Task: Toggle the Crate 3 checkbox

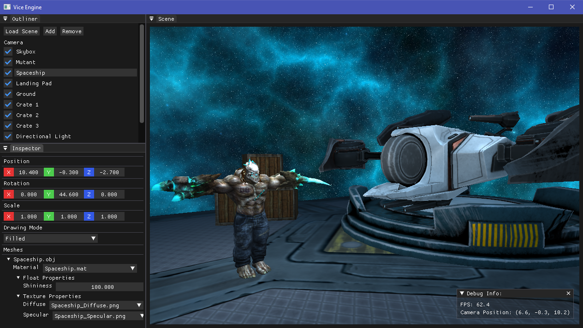Action: coord(8,126)
